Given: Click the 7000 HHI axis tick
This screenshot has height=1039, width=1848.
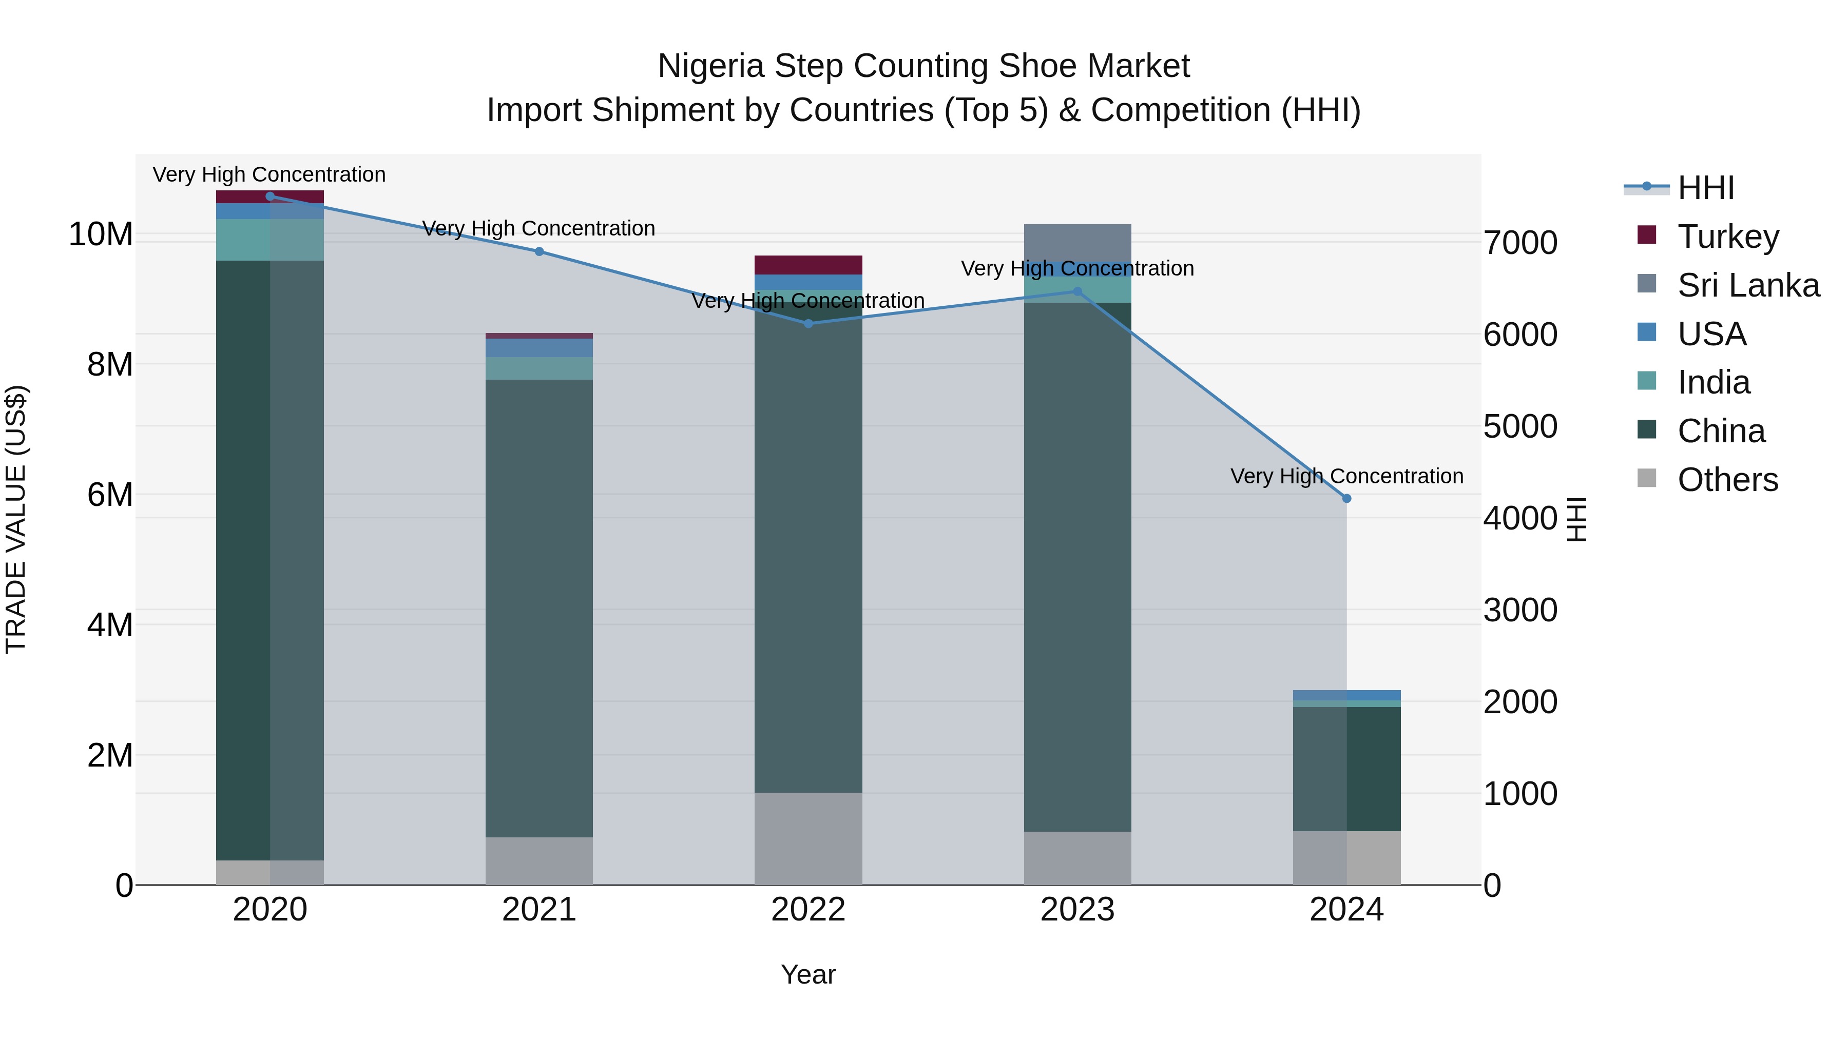Looking at the screenshot, I should click(x=1520, y=242).
